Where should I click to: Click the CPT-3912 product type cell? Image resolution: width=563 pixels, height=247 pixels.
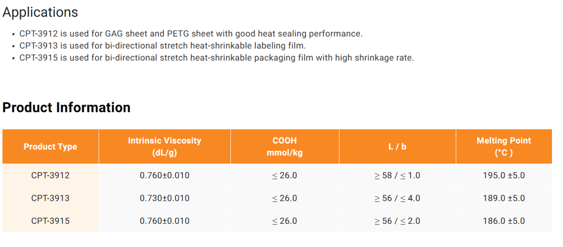point(50,175)
